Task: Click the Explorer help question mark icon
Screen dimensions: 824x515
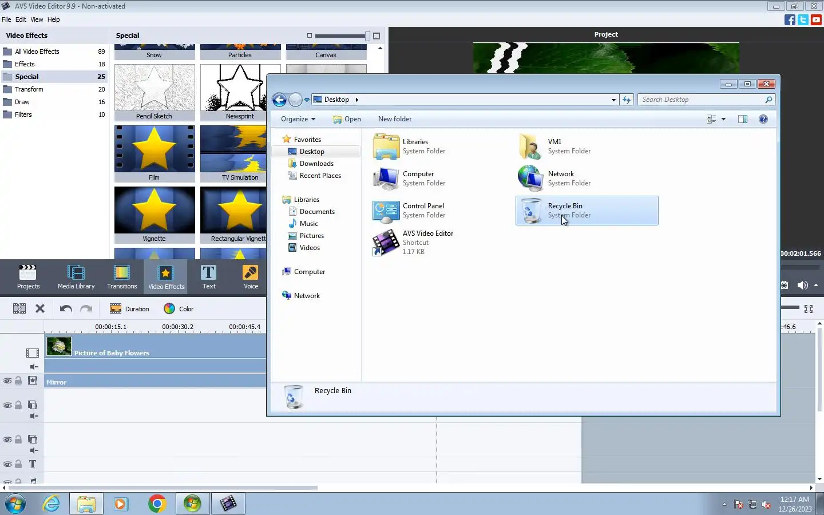Action: pyautogui.click(x=763, y=119)
